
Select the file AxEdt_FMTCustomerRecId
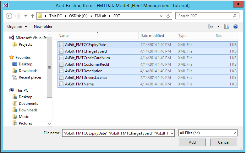148,64
